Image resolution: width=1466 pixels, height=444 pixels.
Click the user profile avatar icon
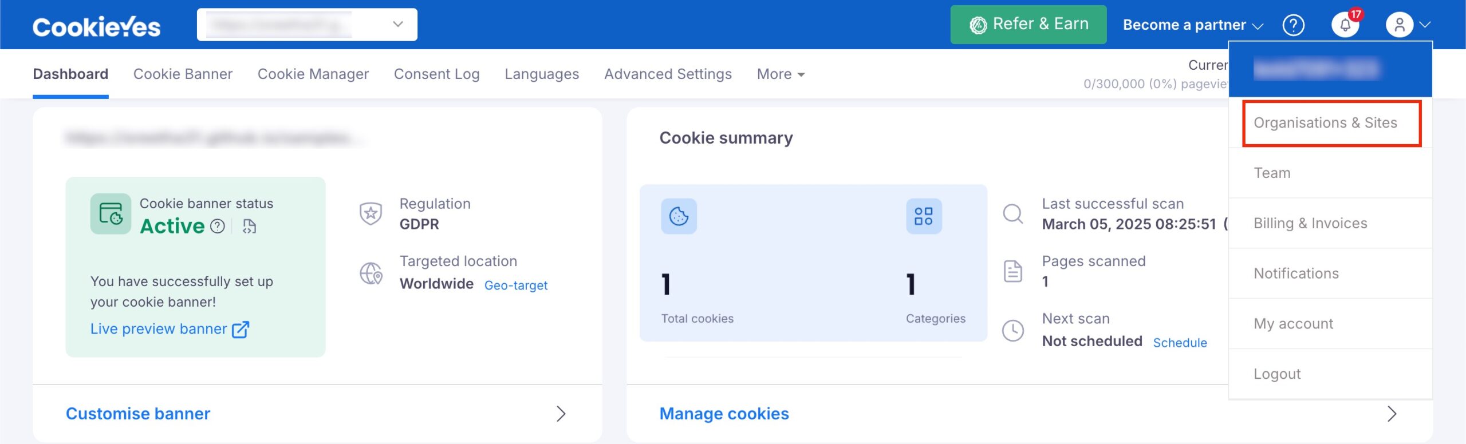[x=1399, y=25]
